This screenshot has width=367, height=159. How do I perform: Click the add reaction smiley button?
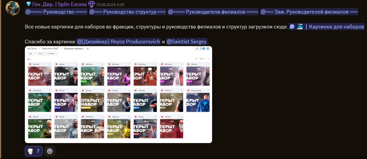coord(50,151)
